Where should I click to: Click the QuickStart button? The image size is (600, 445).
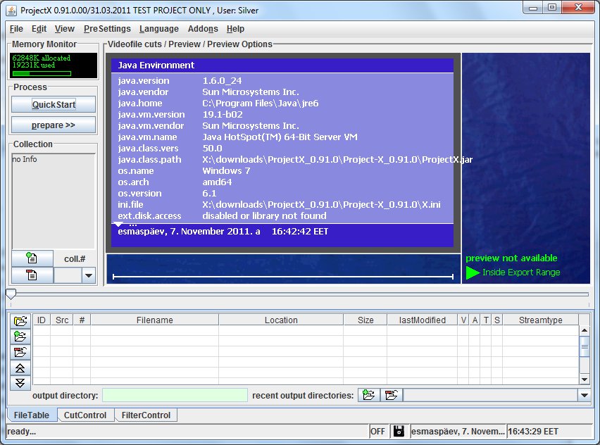pos(54,104)
